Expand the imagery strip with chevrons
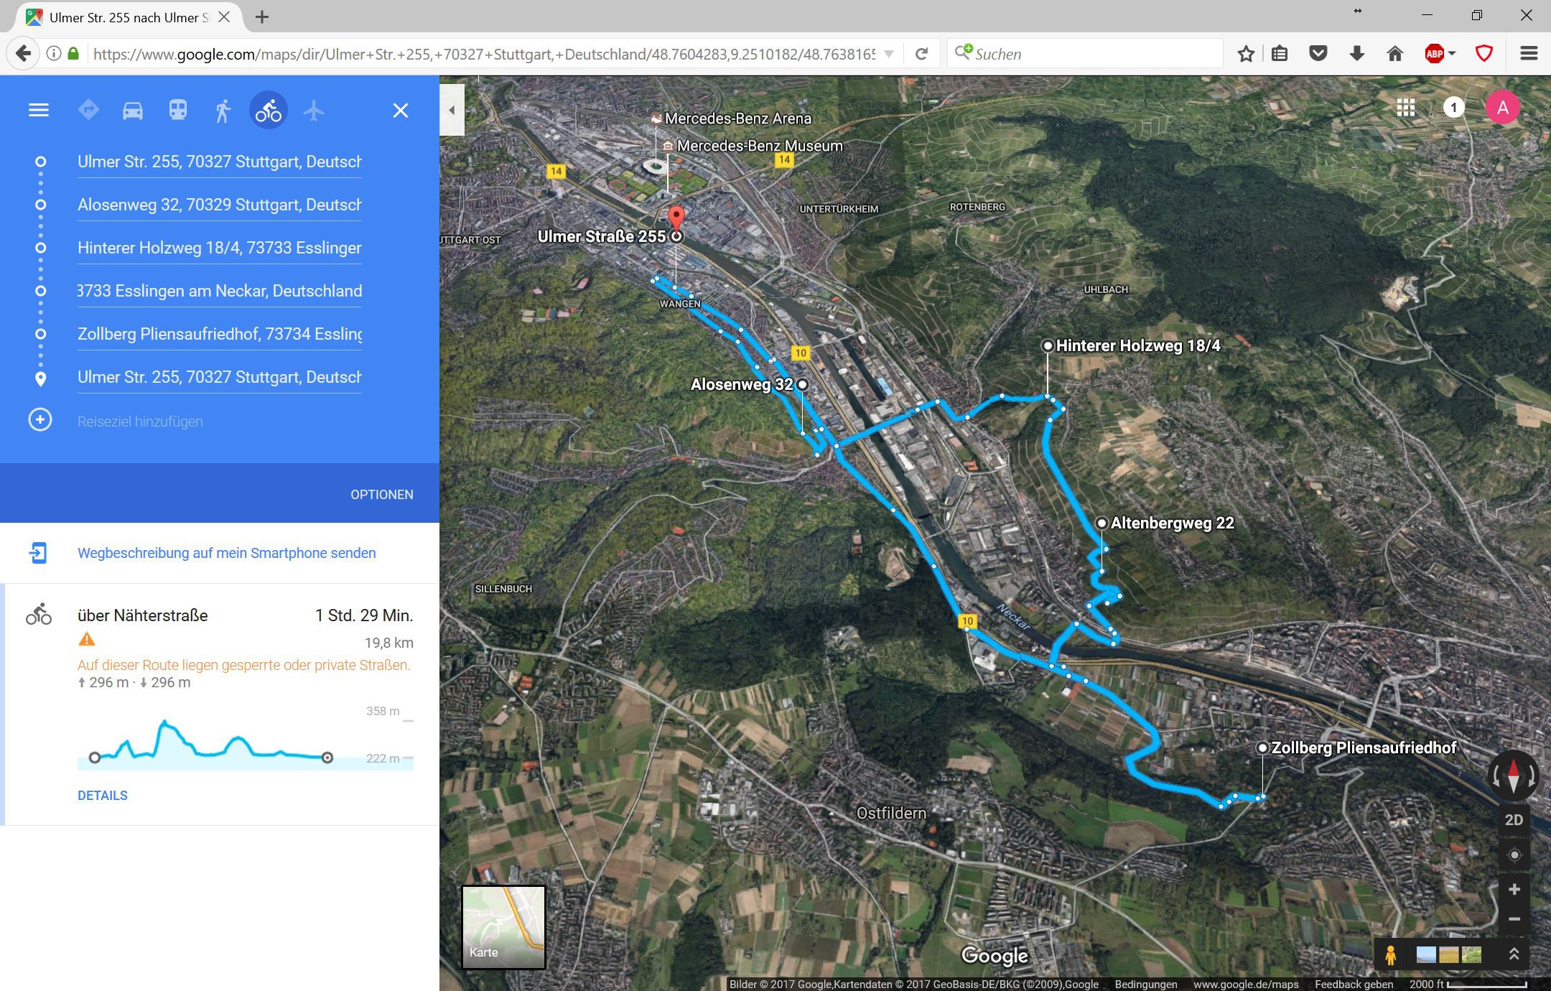The image size is (1551, 991). 1514,954
